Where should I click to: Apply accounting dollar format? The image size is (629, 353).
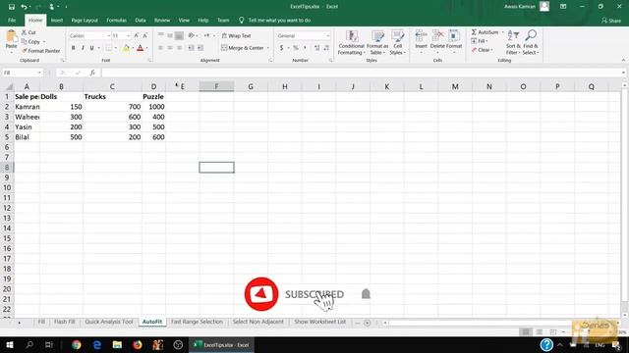(x=282, y=48)
